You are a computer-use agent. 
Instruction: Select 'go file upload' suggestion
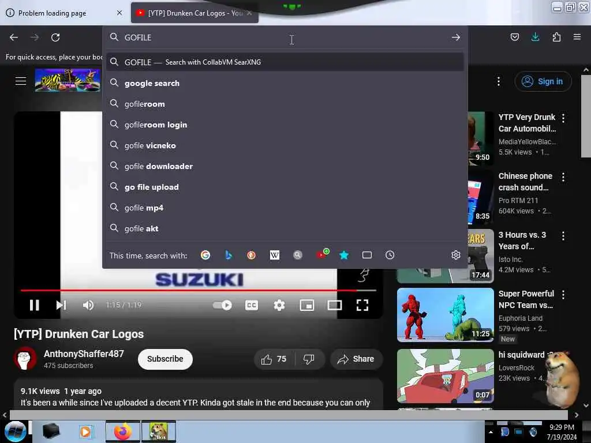pos(285,186)
